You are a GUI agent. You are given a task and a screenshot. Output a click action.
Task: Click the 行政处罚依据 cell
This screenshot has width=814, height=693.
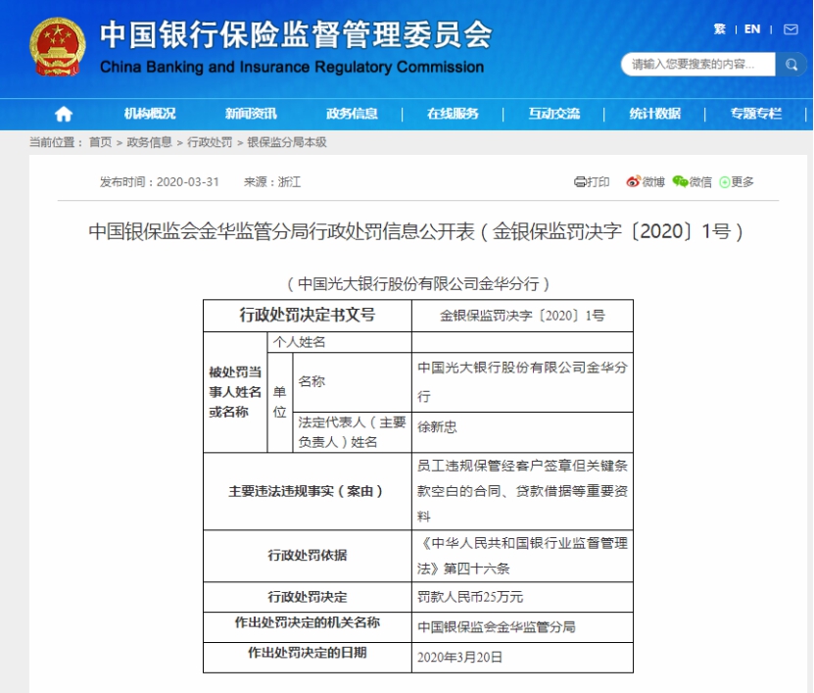308,556
